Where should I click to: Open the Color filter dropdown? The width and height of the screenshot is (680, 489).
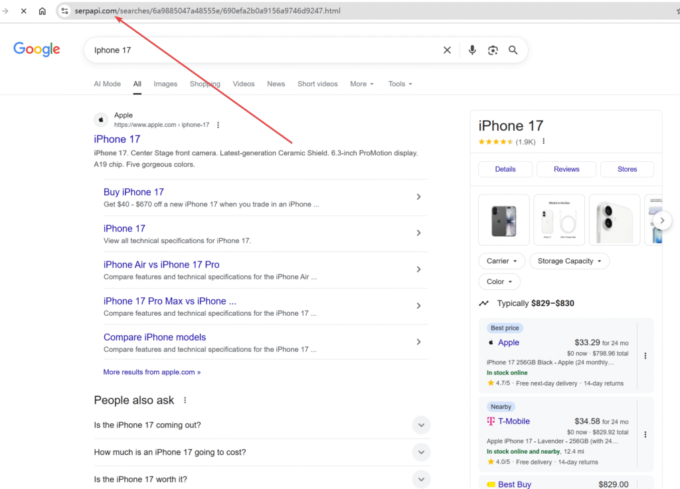(499, 281)
